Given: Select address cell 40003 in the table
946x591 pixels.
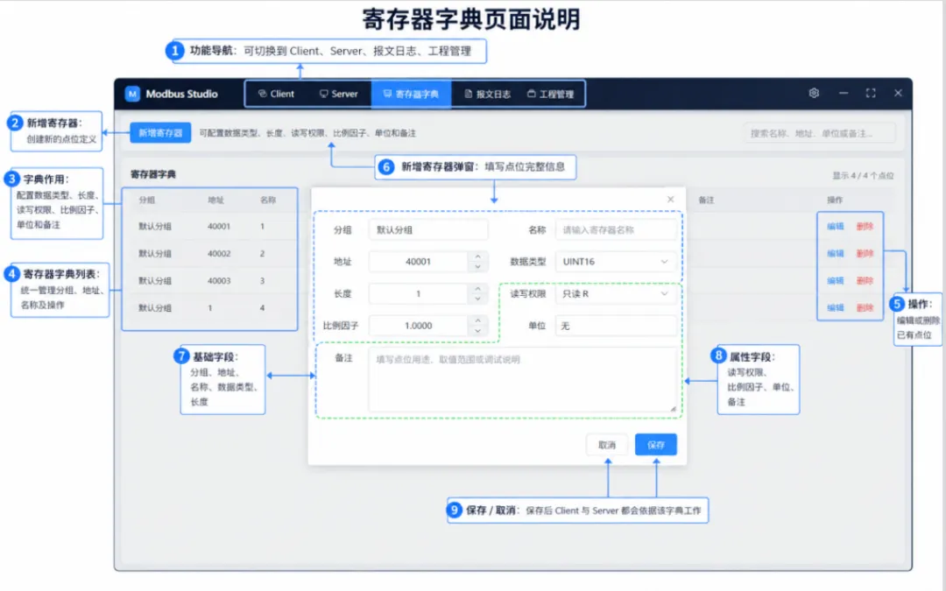Looking at the screenshot, I should click(219, 280).
